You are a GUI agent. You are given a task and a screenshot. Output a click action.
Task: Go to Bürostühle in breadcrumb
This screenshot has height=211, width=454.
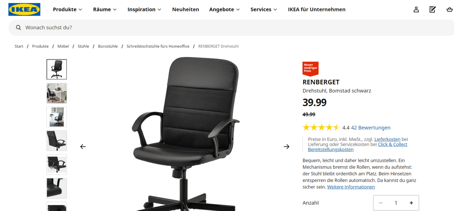pos(108,46)
